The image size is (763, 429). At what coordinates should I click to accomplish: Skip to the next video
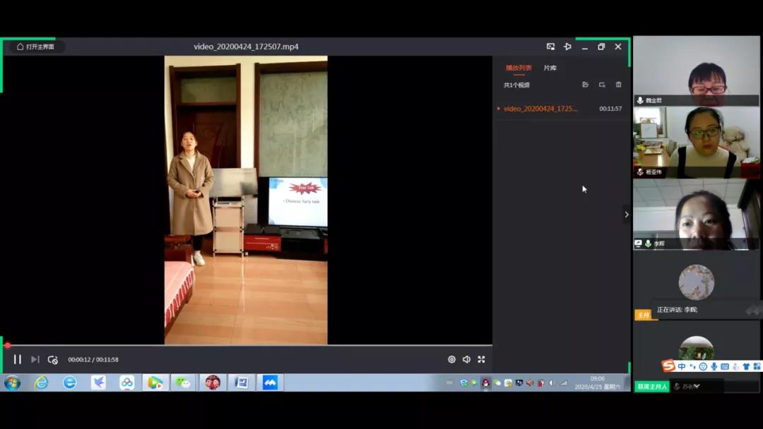click(35, 360)
